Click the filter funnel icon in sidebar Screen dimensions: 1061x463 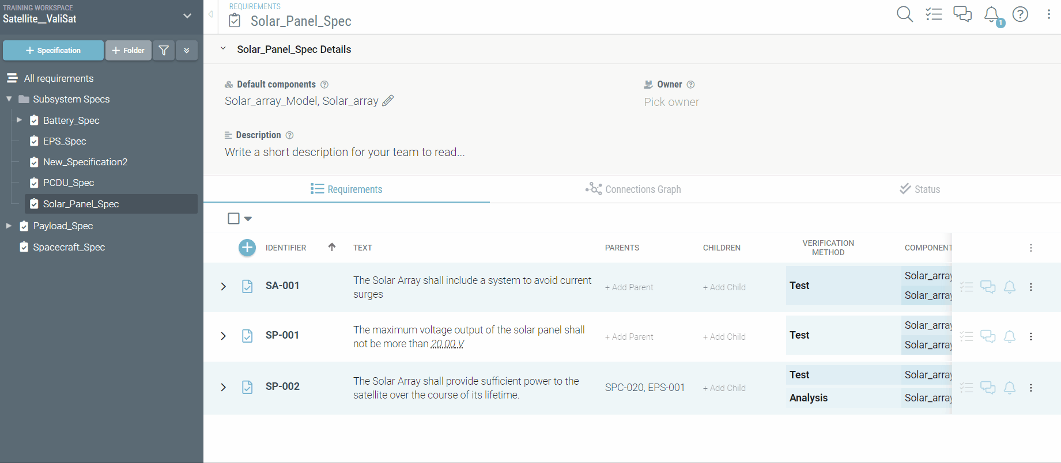tap(164, 51)
